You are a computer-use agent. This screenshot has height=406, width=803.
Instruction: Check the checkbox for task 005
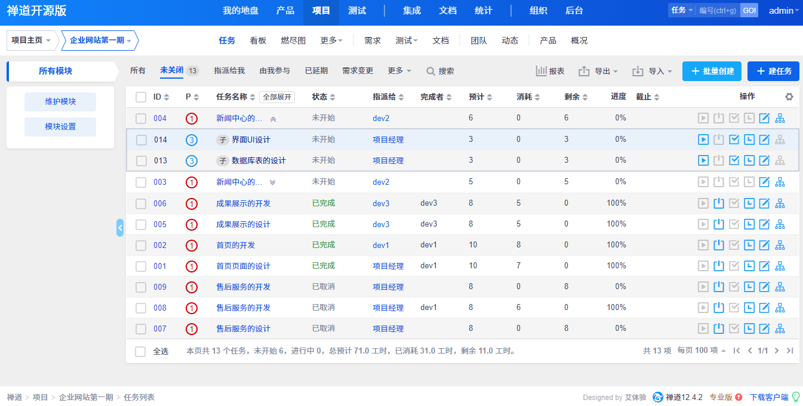(141, 225)
